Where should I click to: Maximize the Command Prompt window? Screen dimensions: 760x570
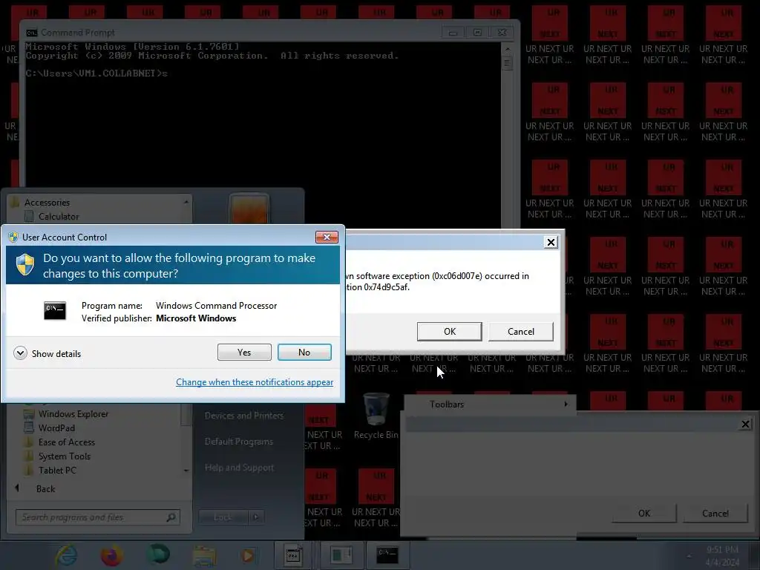click(477, 33)
